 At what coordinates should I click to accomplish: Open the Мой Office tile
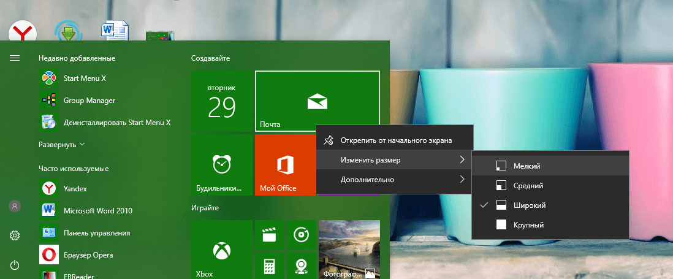pos(286,165)
